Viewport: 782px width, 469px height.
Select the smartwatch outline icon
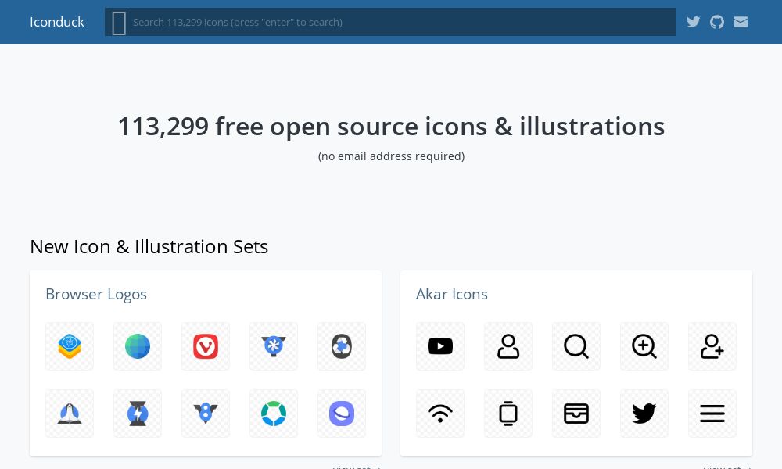click(x=508, y=414)
